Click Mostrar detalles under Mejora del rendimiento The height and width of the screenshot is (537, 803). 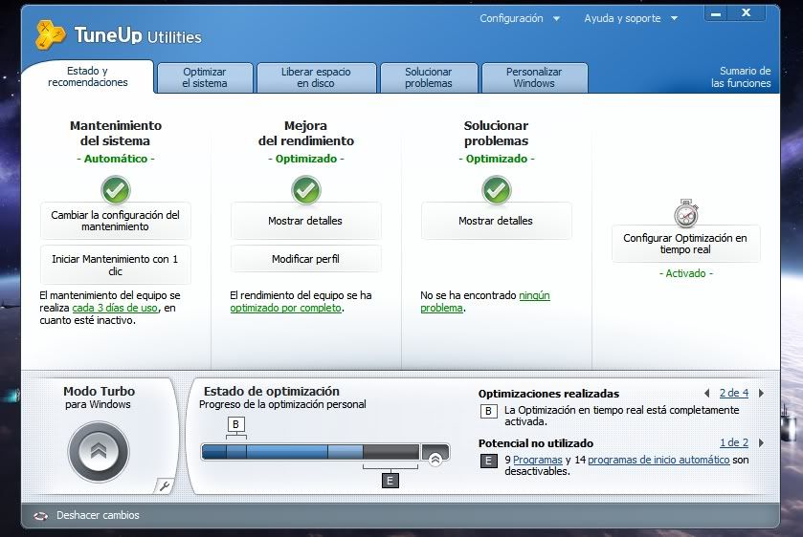pos(305,221)
